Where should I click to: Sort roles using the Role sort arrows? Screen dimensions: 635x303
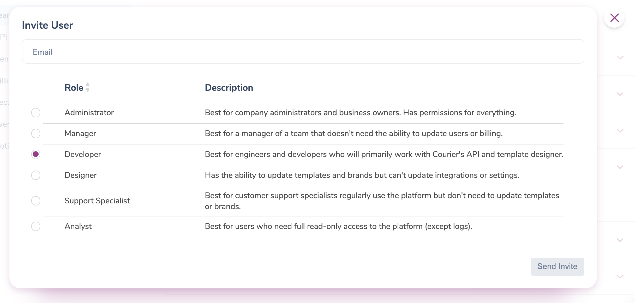coord(88,87)
